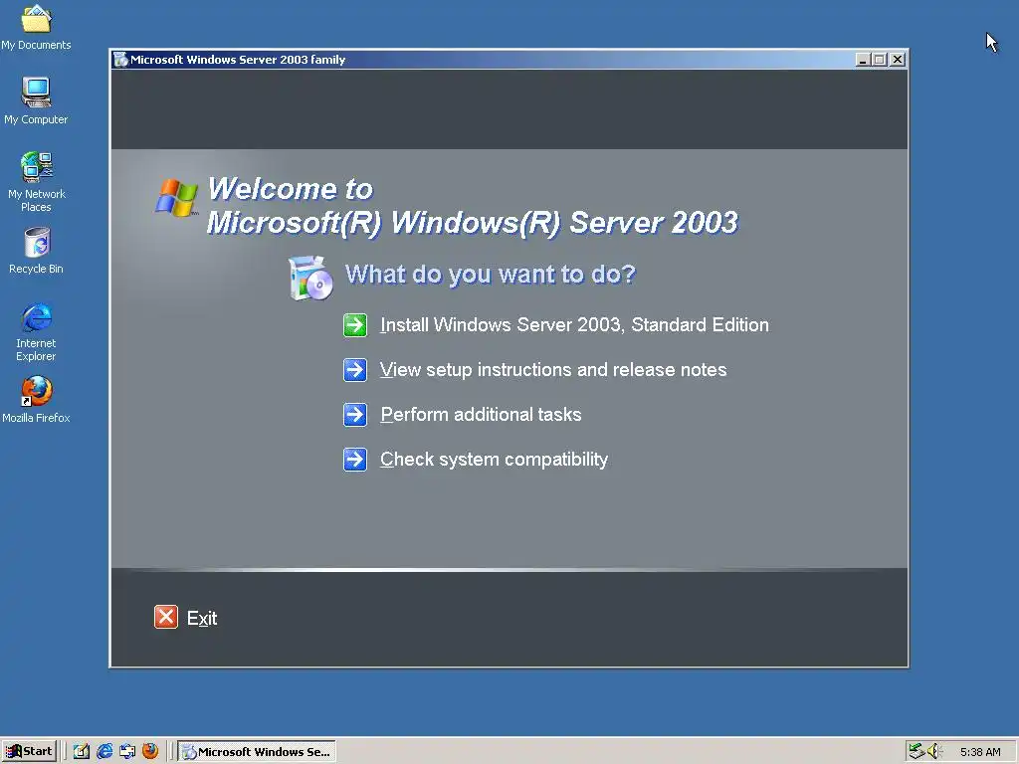
Task: Select Check system compatibility
Action: (x=494, y=460)
